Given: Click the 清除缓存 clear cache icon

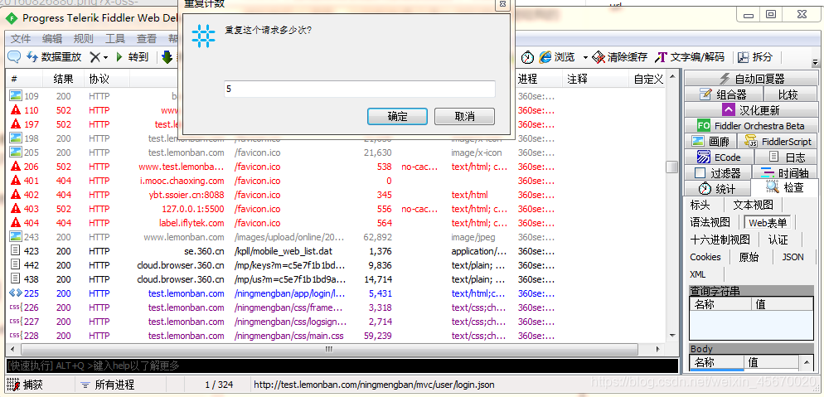Looking at the screenshot, I should click(599, 56).
